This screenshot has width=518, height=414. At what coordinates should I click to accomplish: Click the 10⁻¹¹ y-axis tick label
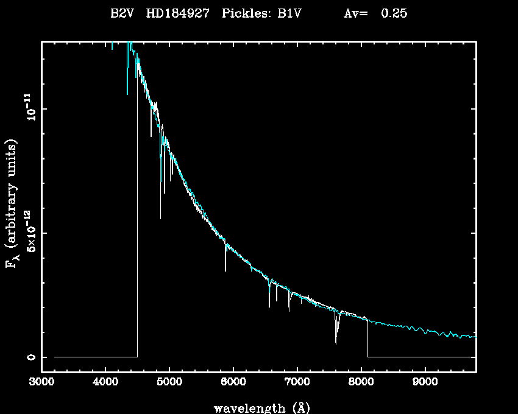click(x=30, y=108)
